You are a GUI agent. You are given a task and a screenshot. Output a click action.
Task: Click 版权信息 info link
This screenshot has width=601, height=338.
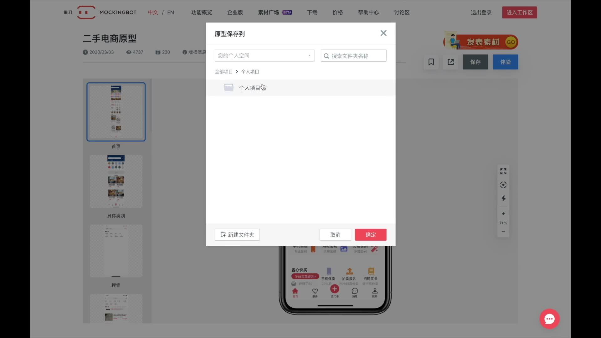tap(194, 52)
